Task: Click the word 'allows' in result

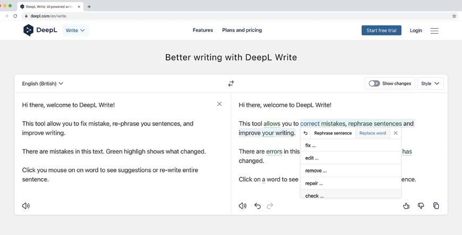Action: point(272,124)
